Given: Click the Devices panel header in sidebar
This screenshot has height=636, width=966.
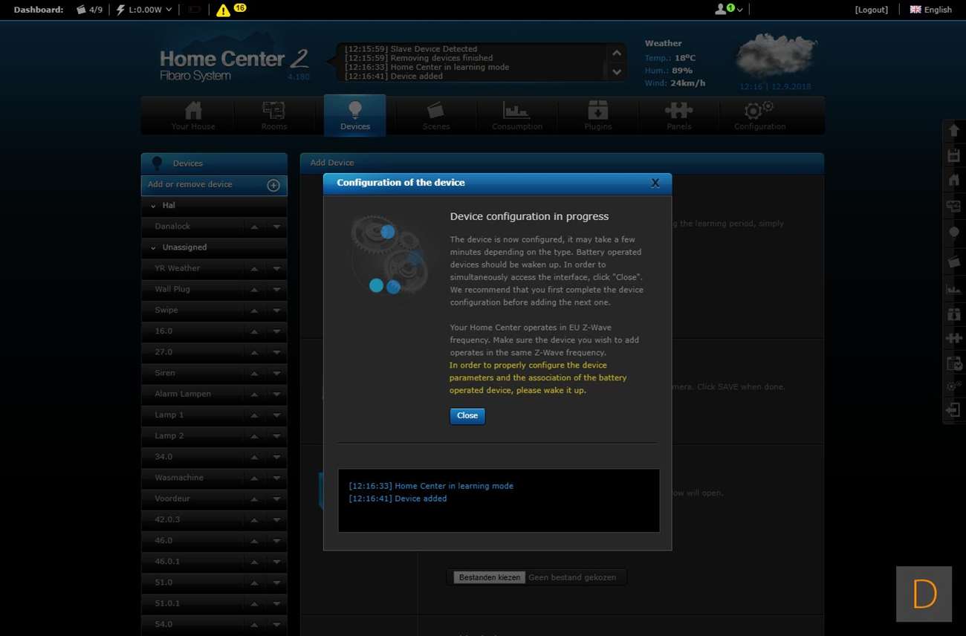Looking at the screenshot, I should coord(214,163).
